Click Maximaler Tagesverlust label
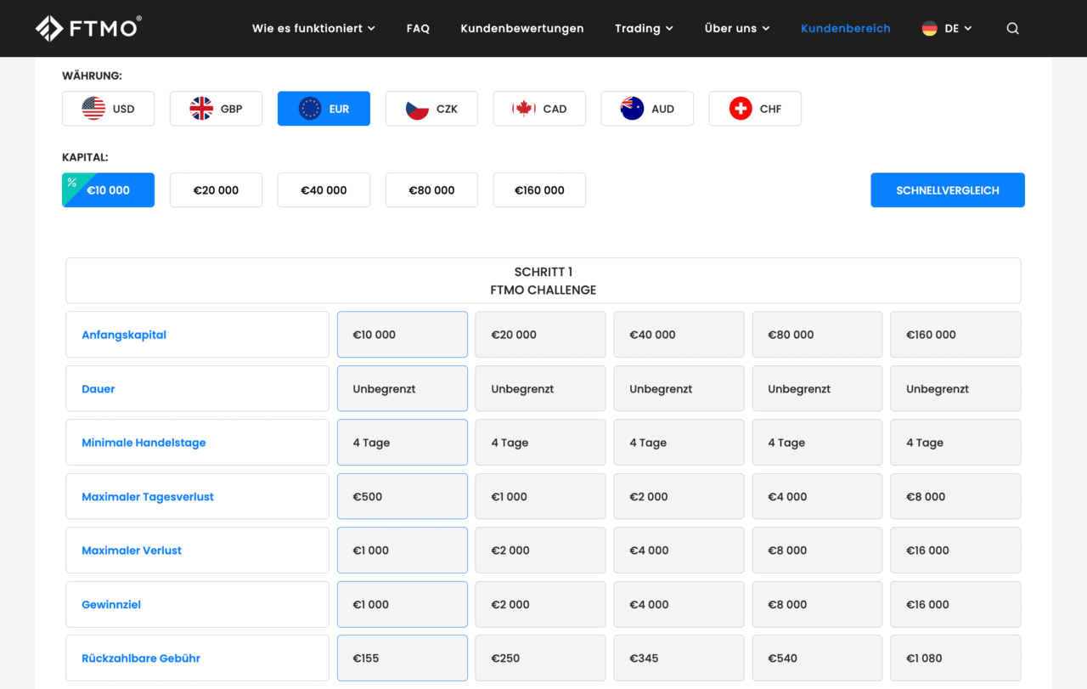 148,497
